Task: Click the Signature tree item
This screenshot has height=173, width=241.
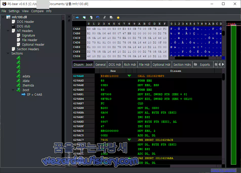Action: click(x=28, y=36)
